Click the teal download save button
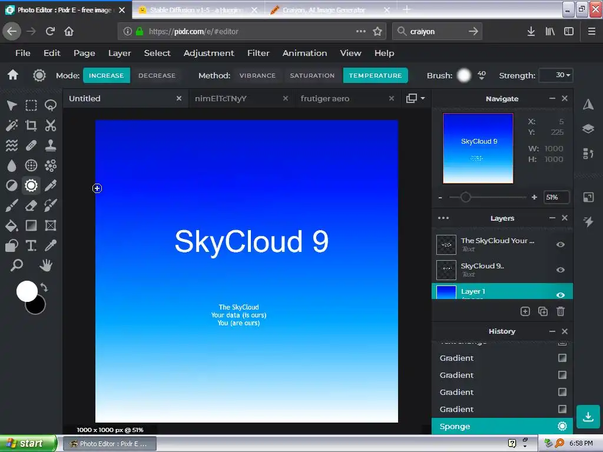Screen dimensions: 603x452 [x=588, y=417]
